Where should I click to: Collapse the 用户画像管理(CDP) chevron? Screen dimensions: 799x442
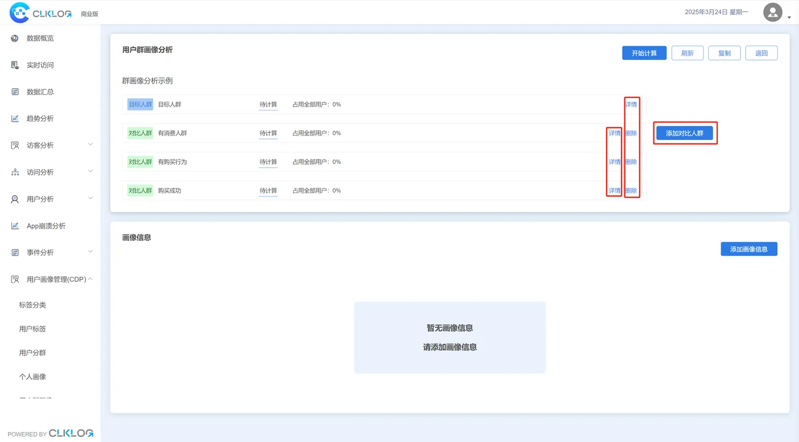point(90,279)
